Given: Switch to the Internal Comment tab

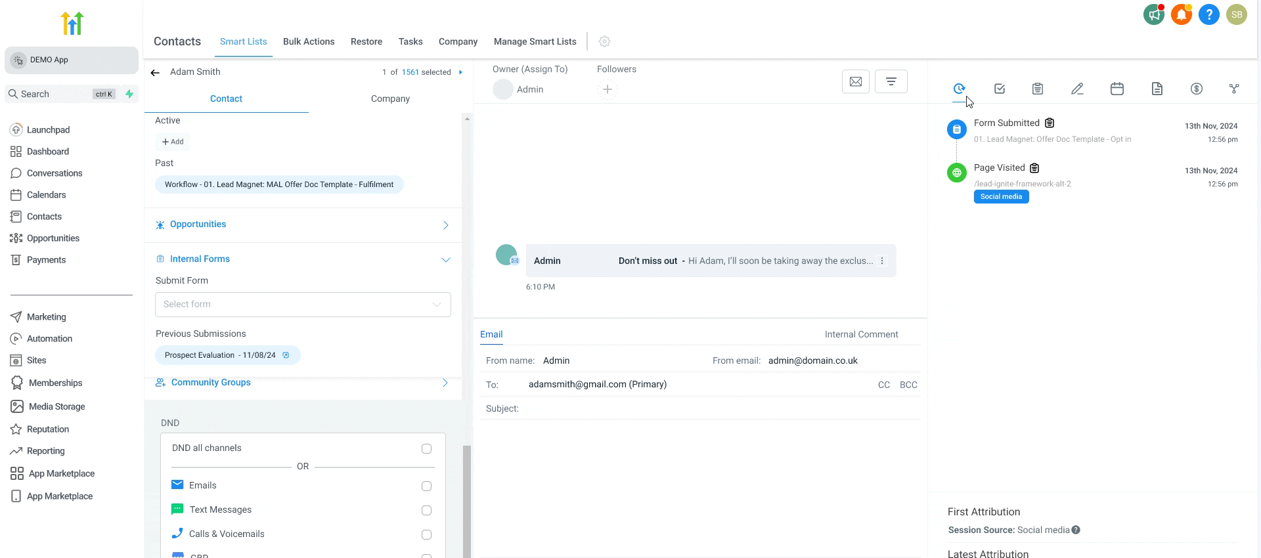Looking at the screenshot, I should click(861, 334).
